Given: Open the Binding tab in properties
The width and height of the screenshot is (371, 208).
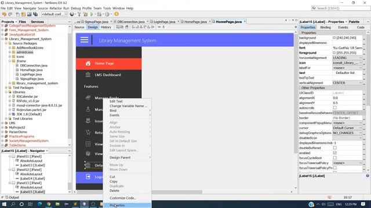Looking at the screenshot, I should coord(325,27).
